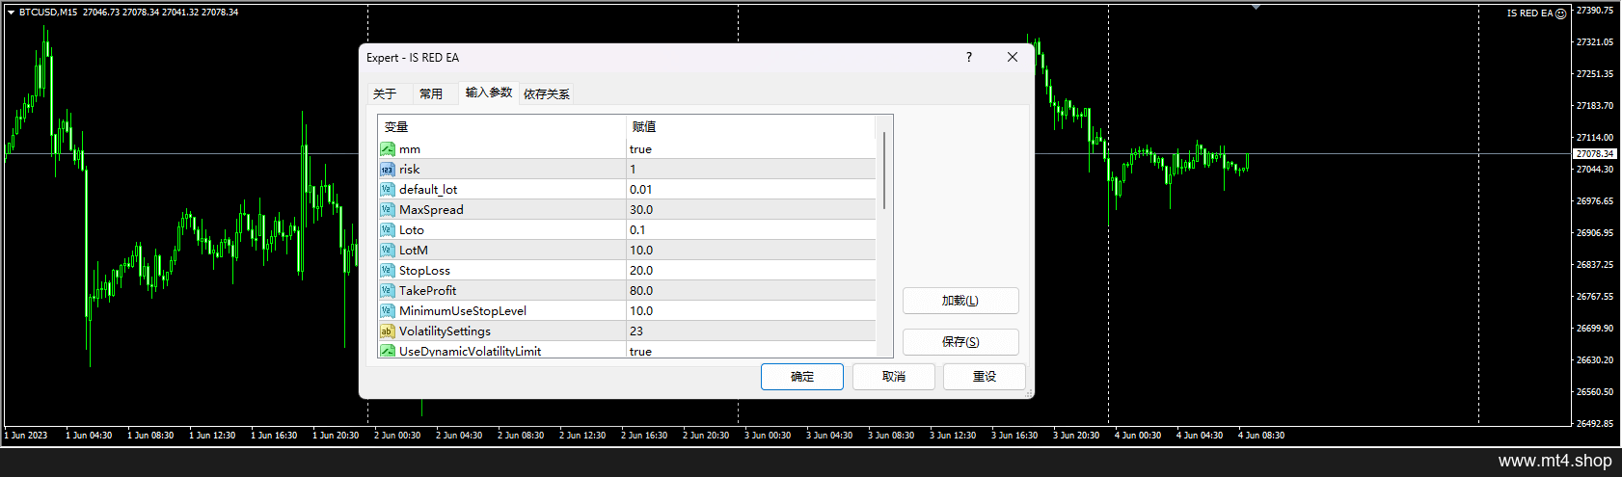This screenshot has height=477, width=1622.
Task: Click the Loto variable icon
Action: pyautogui.click(x=387, y=230)
